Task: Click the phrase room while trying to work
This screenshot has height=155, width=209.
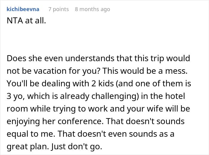Action: click(x=57, y=109)
